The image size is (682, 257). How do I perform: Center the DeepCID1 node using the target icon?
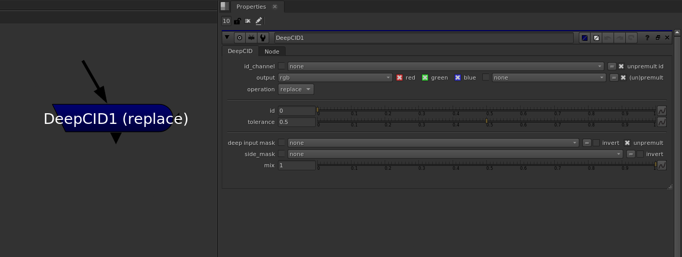coord(239,38)
